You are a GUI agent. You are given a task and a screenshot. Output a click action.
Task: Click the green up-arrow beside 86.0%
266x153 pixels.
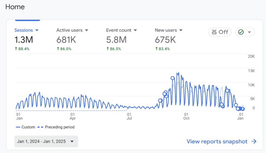coord(58,49)
